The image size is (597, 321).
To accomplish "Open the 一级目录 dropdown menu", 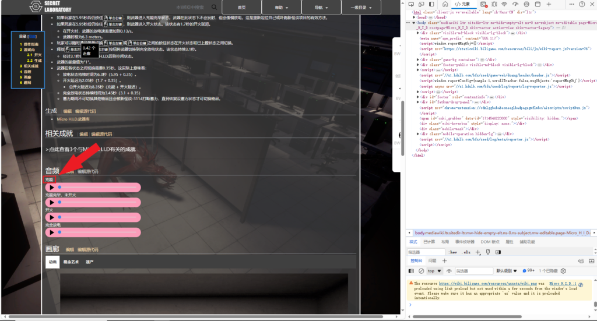I will pyautogui.click(x=361, y=7).
